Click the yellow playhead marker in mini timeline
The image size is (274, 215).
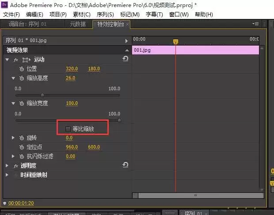click(x=175, y=42)
